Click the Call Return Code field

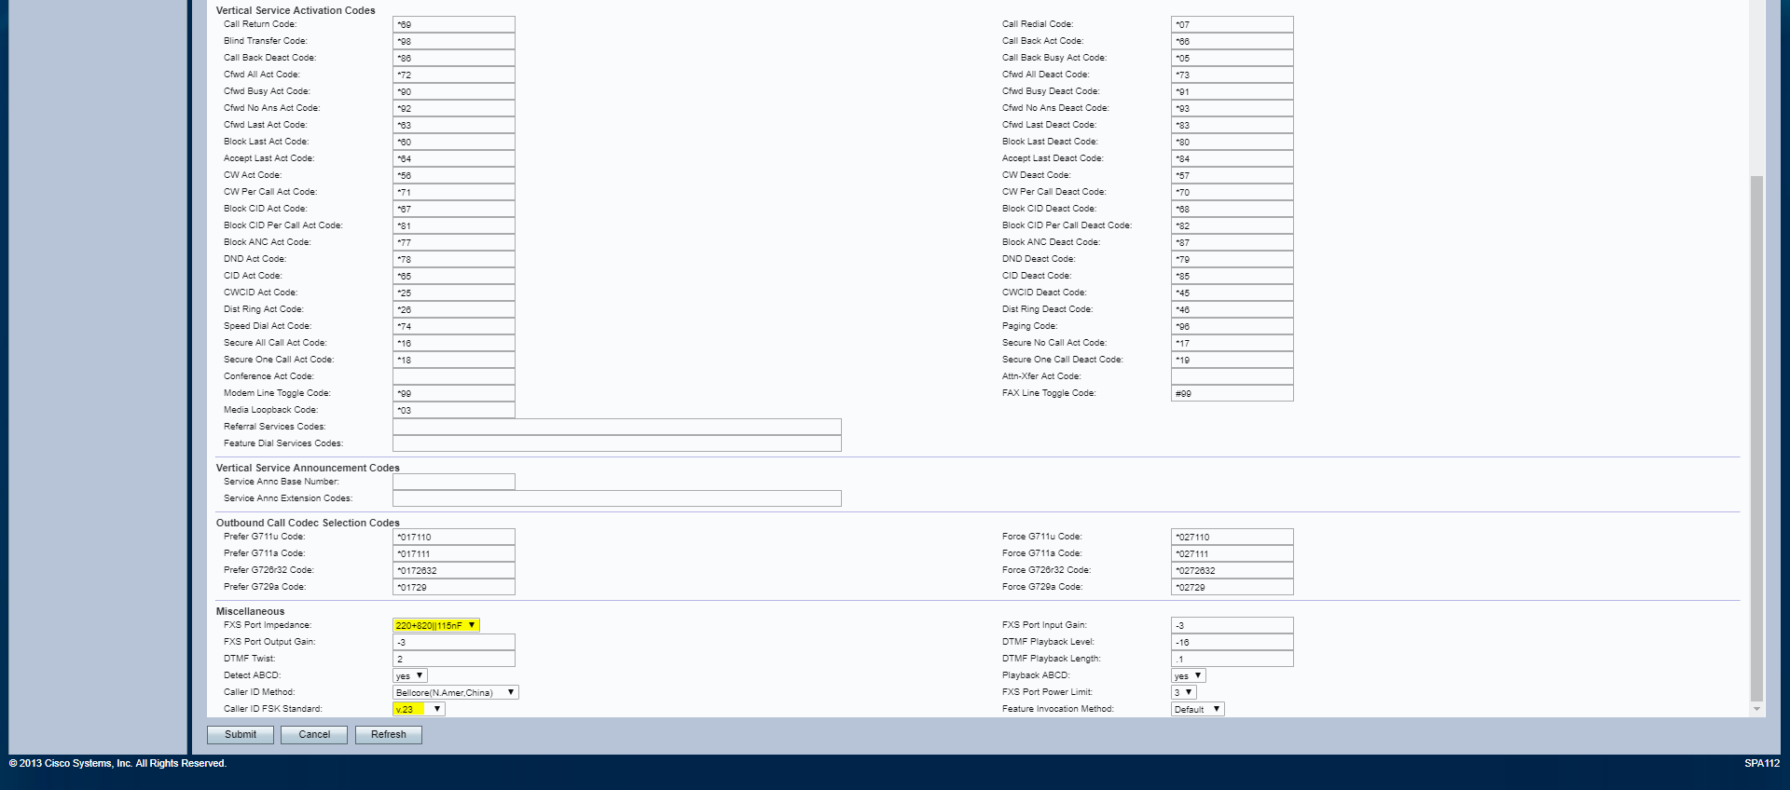pyautogui.click(x=453, y=24)
